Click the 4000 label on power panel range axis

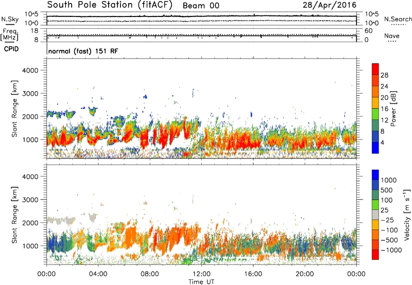click(30, 70)
